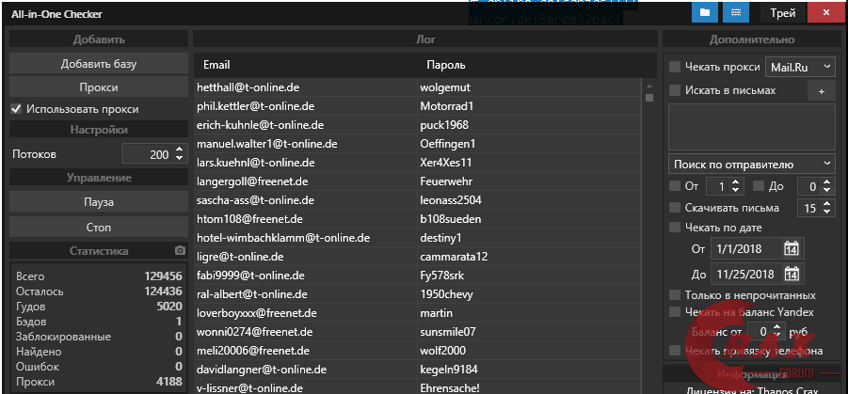Viewport: 848px width, 394px height.
Task: Open the Mail.Ru proxy check dropdown
Action: [800, 67]
